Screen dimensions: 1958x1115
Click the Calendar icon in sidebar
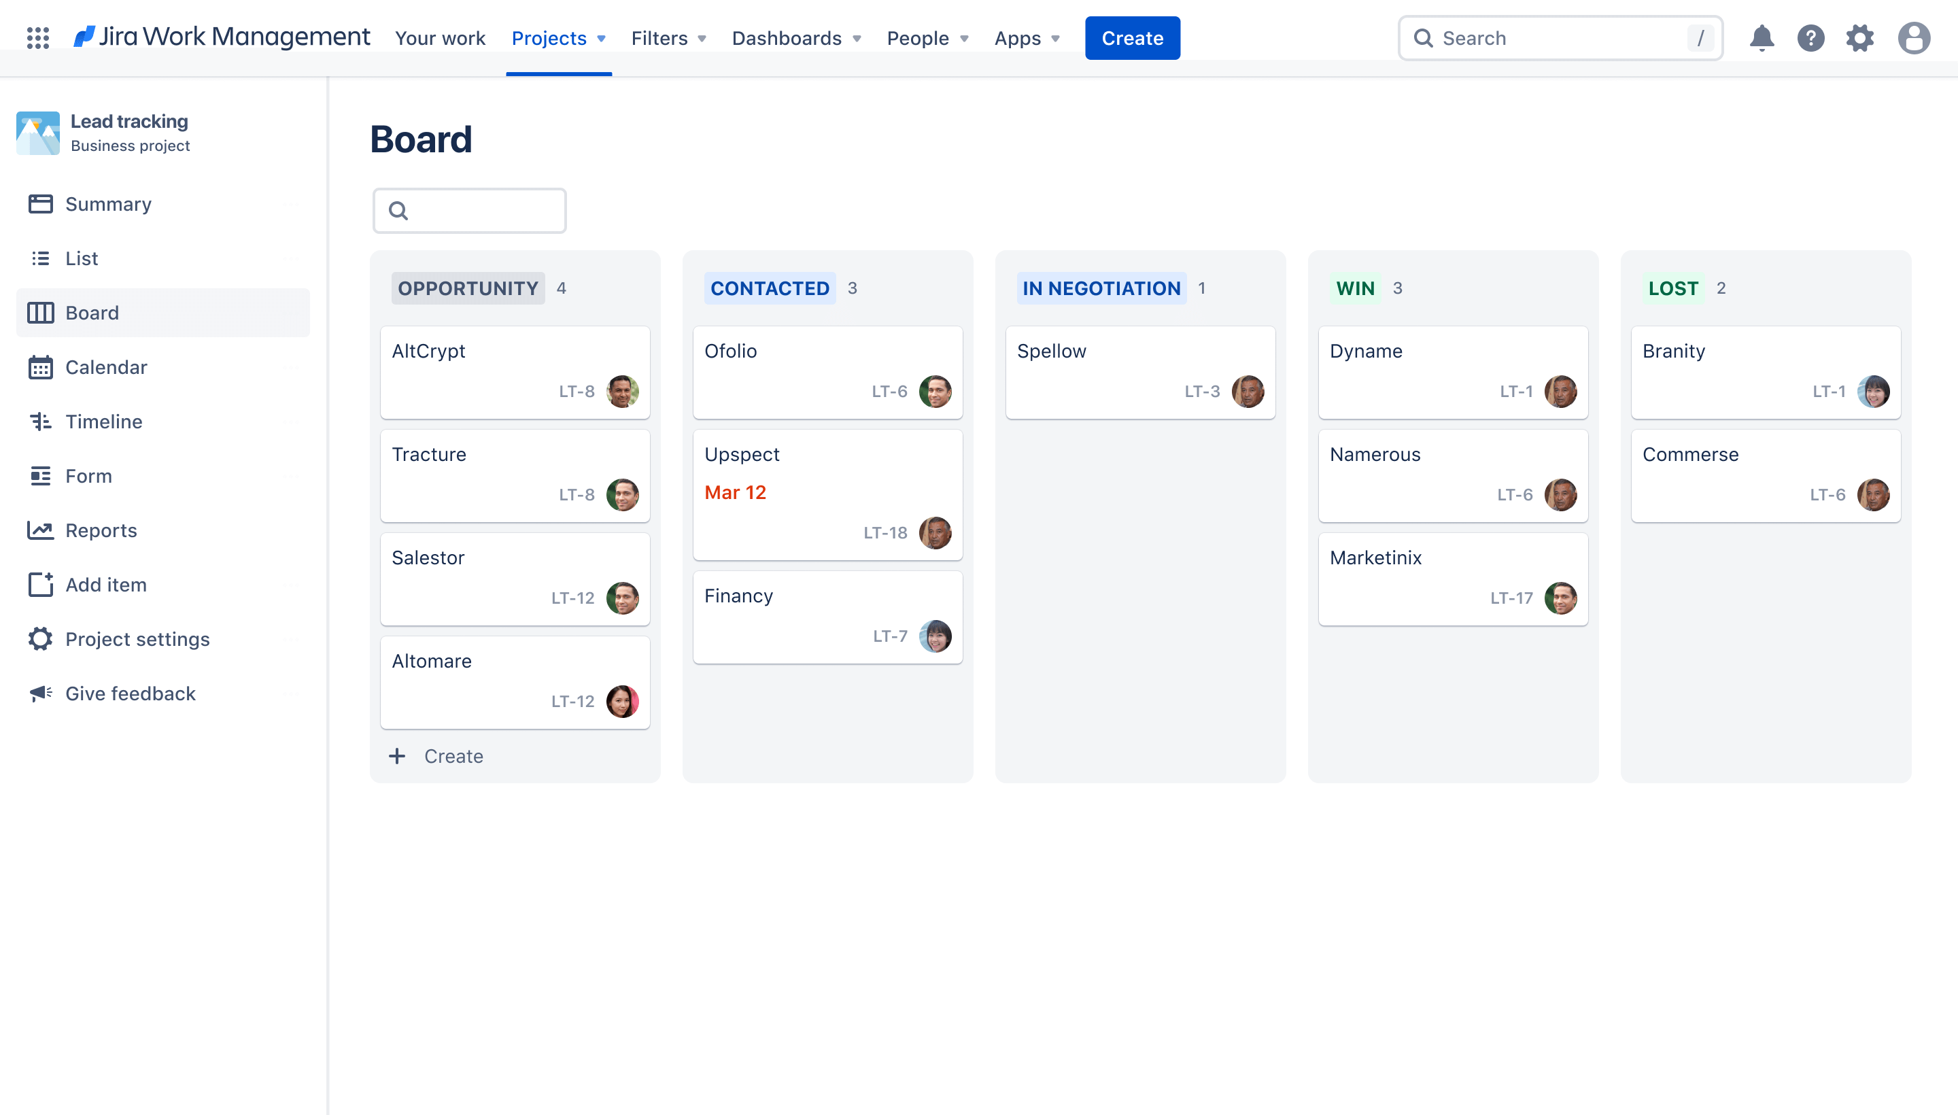40,367
